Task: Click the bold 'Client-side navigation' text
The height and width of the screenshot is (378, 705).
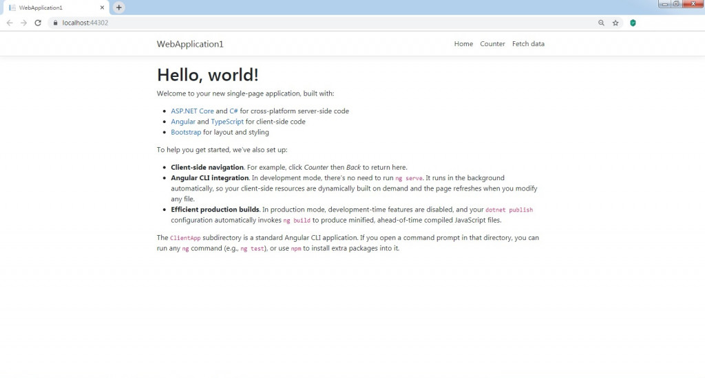Action: click(207, 168)
